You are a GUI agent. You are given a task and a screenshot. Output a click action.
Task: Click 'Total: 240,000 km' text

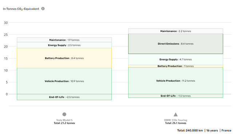190,130
